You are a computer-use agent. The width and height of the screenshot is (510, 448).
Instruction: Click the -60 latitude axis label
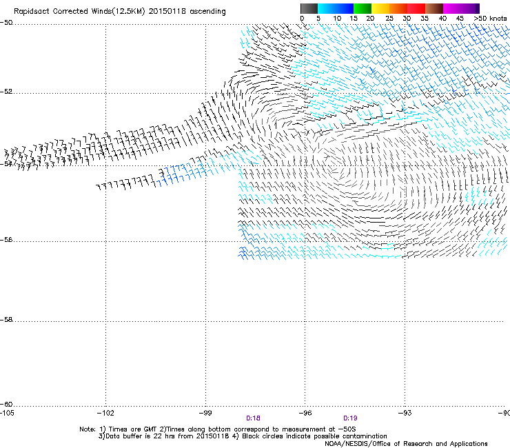coord(6,405)
